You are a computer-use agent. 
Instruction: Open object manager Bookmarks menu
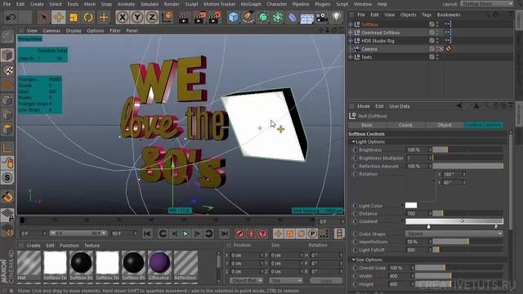coord(449,15)
